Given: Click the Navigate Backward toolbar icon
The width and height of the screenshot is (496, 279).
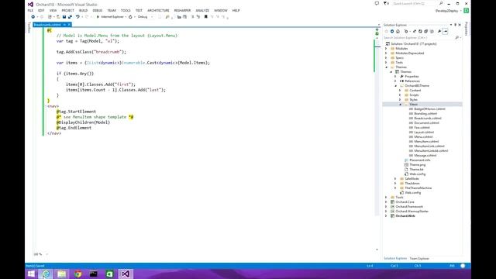Looking at the screenshot, I should click(x=33, y=17).
